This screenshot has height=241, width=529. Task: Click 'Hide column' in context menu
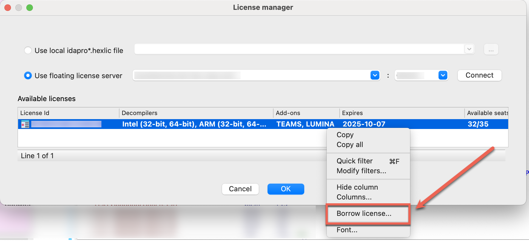[357, 187]
